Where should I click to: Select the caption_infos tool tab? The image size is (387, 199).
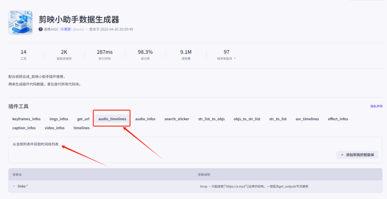coord(24,128)
